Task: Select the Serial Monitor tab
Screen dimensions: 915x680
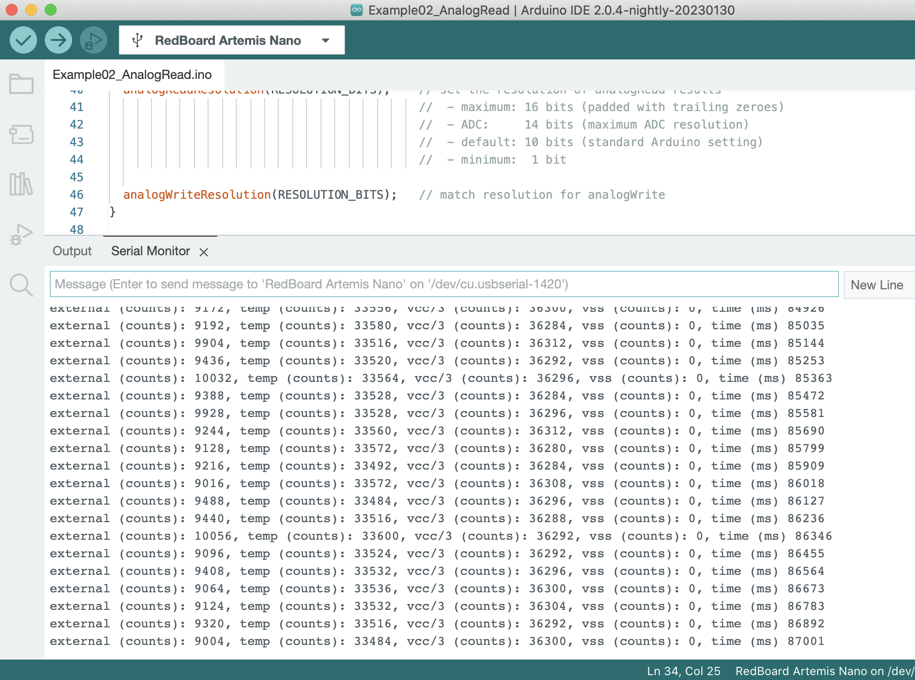Action: point(151,251)
